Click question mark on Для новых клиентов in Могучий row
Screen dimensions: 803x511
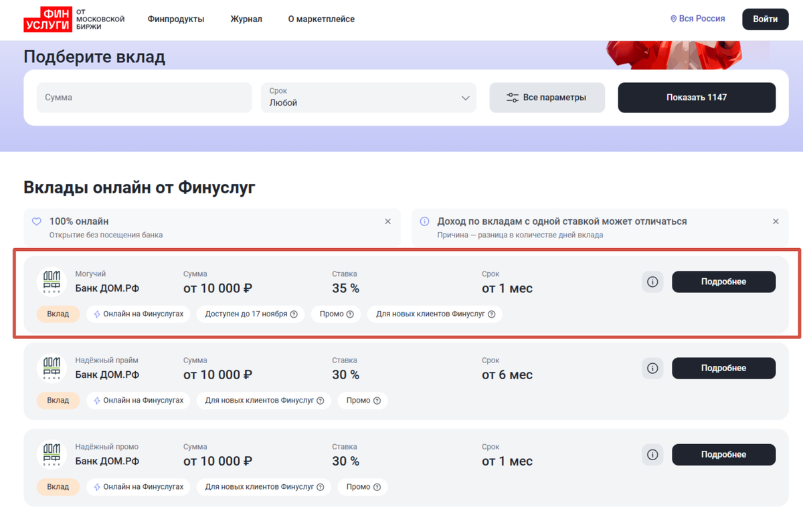492,314
